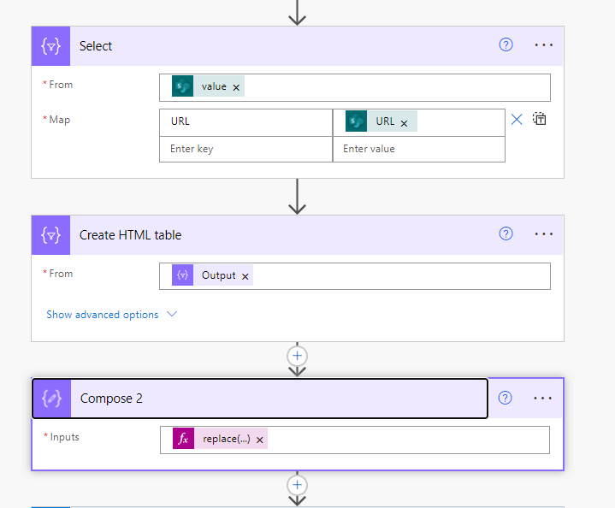Screen dimensions: 615x508
Task: Switch Map to text mode
Action: click(x=540, y=119)
